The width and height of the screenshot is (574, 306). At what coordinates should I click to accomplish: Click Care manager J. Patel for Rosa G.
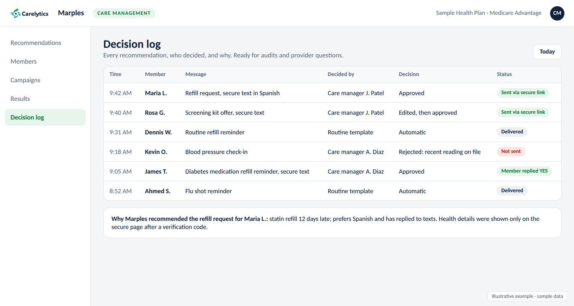(355, 112)
